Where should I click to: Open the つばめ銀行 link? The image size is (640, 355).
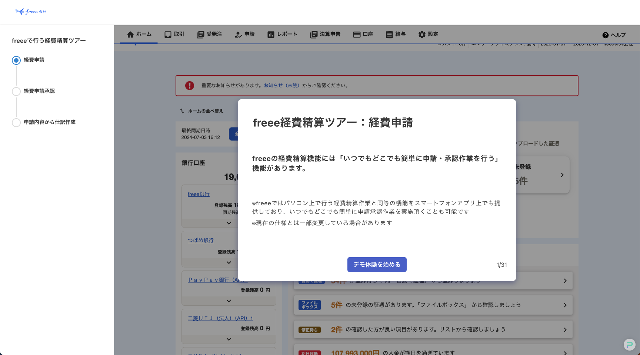tap(201, 240)
